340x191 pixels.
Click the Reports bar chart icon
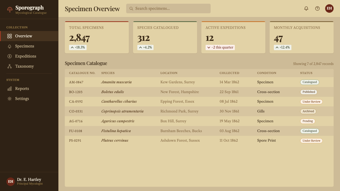tap(10, 89)
